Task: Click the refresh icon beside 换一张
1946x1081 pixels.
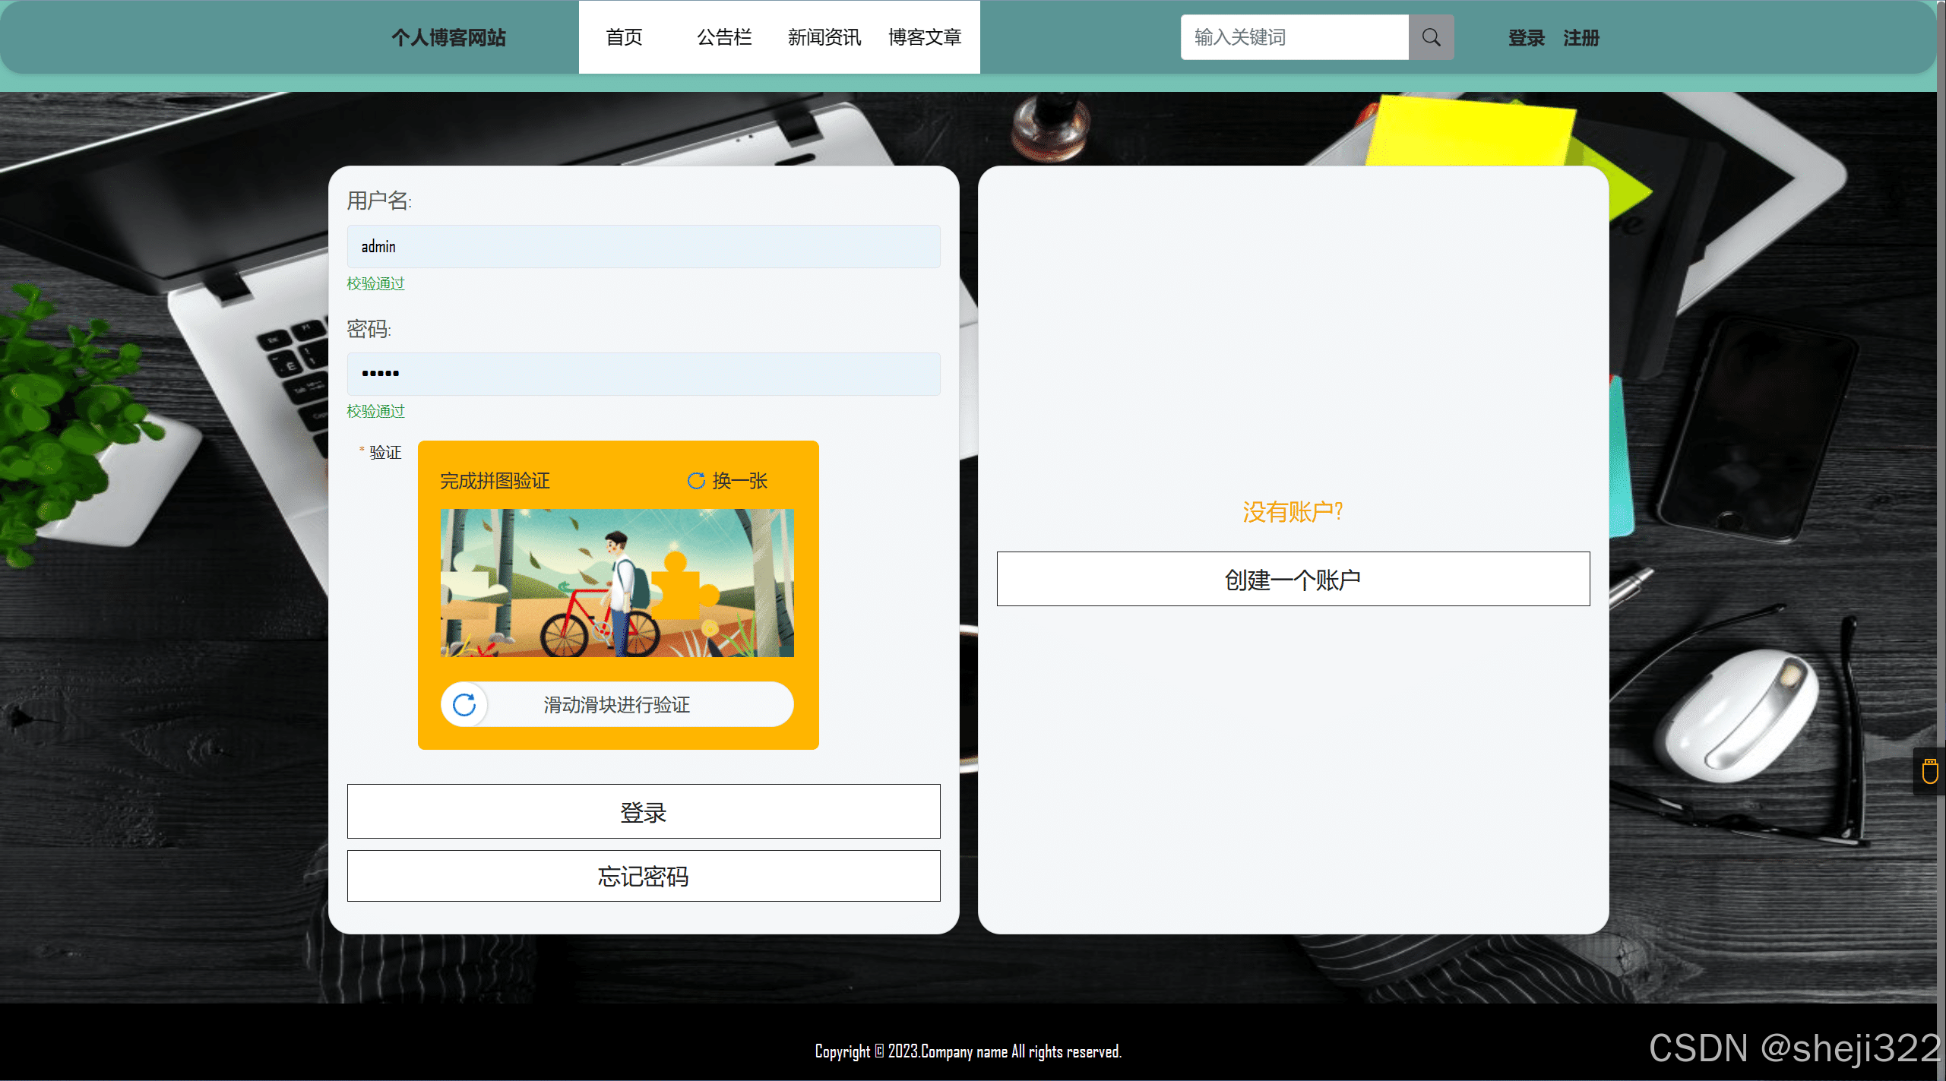Action: (x=695, y=481)
